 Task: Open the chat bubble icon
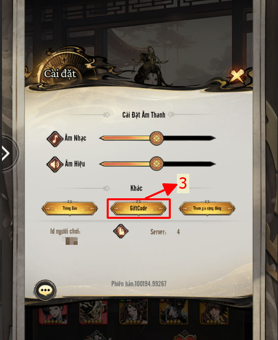46,290
